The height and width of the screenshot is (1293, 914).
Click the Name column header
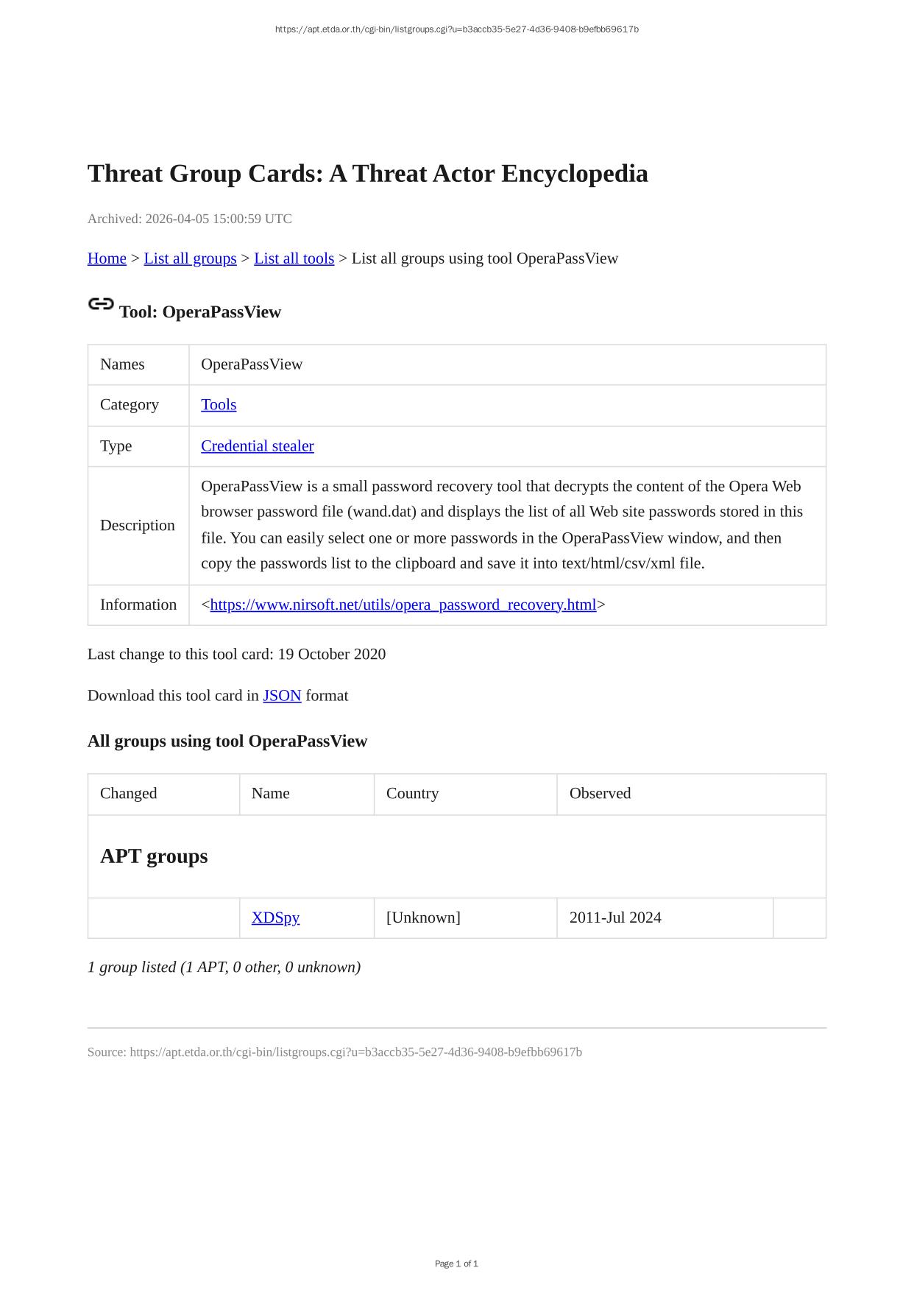270,794
